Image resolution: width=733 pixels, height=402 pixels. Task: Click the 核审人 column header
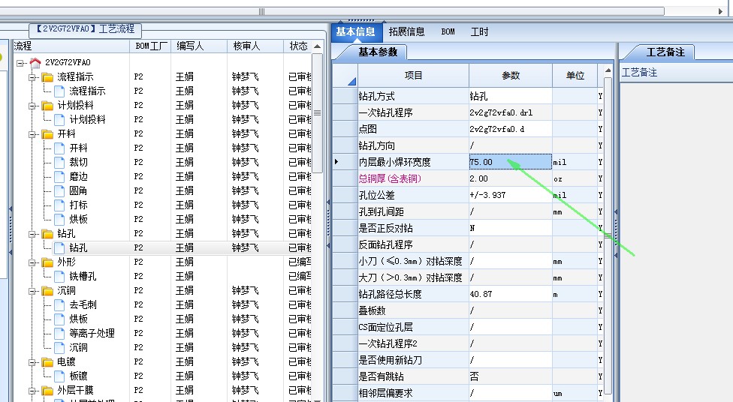(x=255, y=46)
